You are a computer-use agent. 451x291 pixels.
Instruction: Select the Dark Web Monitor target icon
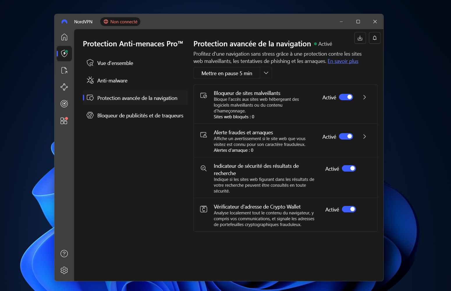coord(64,104)
